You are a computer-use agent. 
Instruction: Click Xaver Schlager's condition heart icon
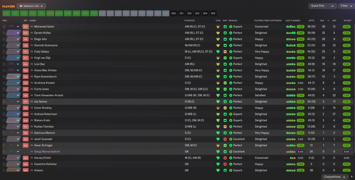click(218, 145)
